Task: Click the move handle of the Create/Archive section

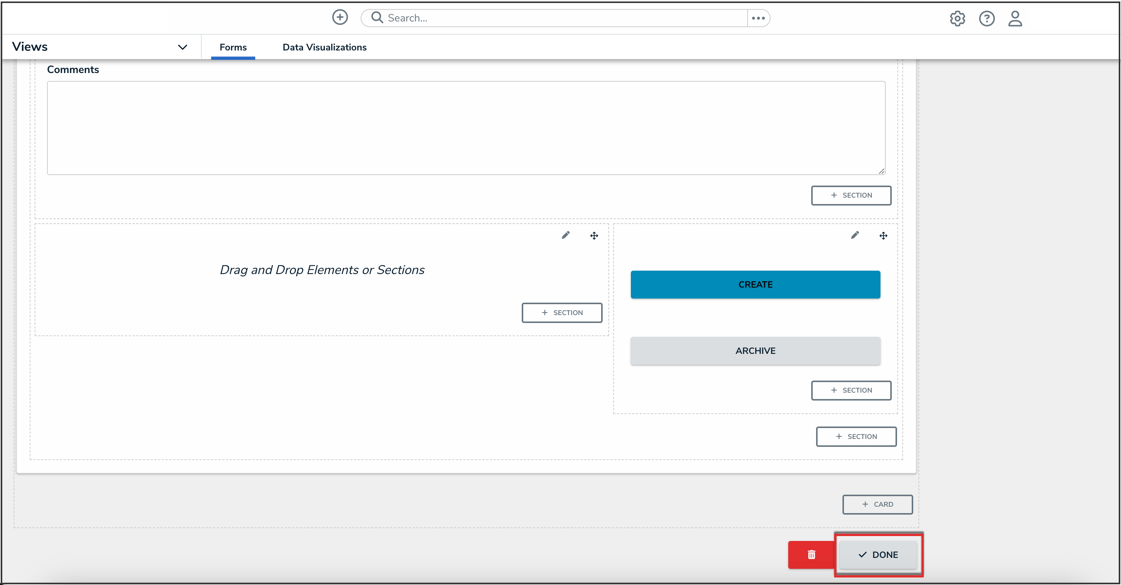Action: click(x=883, y=236)
